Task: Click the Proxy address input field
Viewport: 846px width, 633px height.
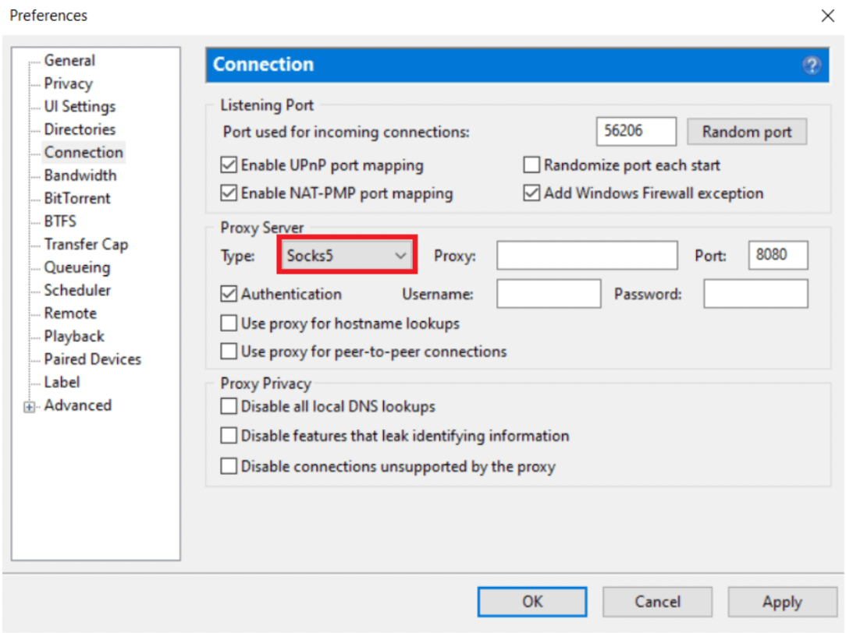Action: pos(587,256)
